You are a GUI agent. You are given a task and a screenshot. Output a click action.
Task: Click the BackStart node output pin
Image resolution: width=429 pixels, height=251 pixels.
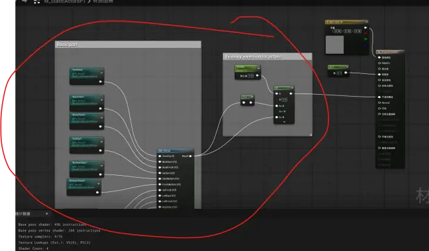pos(100,108)
